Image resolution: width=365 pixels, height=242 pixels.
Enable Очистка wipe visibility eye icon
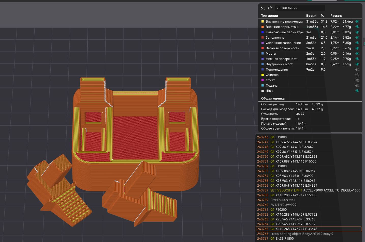pyautogui.click(x=357, y=75)
